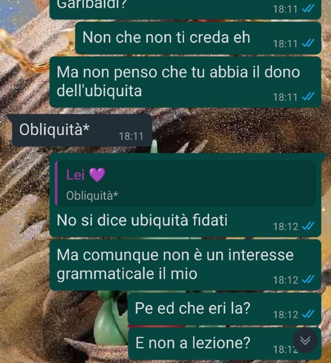This screenshot has height=363, width=331.
Task: Tap the purple heart emoji in quoted reply
Action: [x=97, y=175]
